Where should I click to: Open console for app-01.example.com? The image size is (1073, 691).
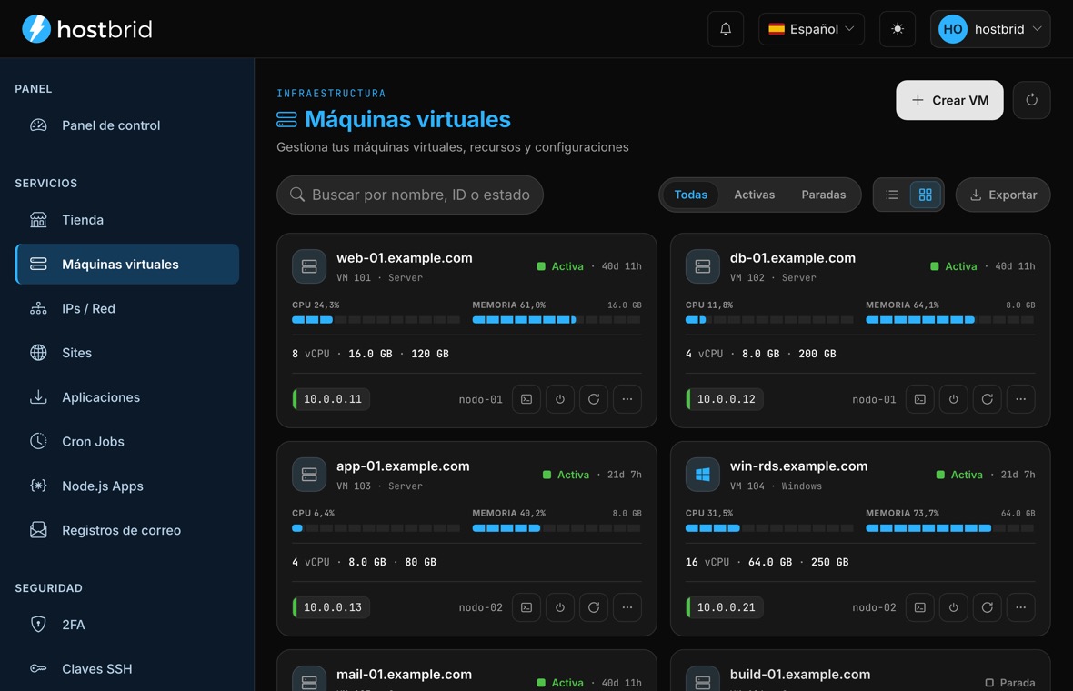pos(526,606)
